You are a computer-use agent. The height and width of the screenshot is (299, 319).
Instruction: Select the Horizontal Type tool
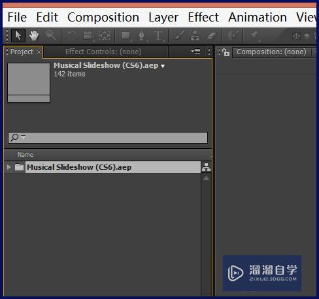(158, 36)
